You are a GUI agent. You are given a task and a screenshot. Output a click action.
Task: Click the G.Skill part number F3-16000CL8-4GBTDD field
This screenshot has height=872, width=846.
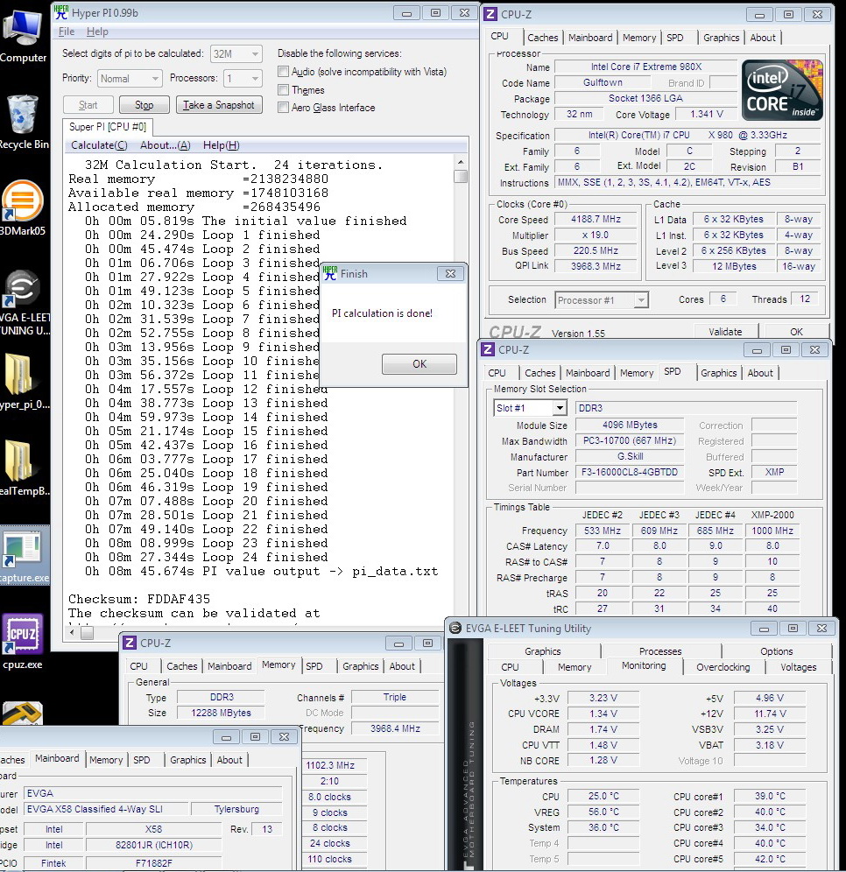630,472
